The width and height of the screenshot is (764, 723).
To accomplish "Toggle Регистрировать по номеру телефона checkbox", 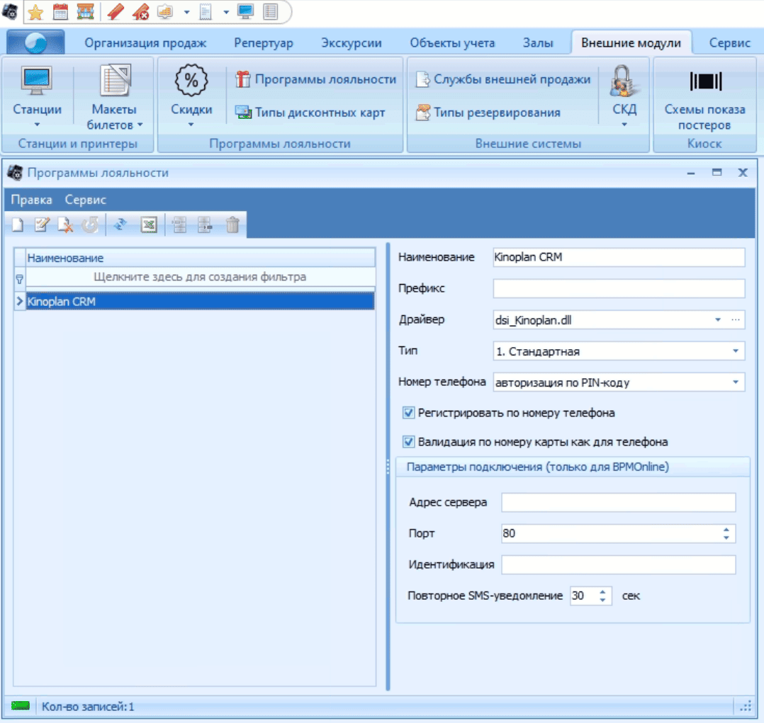I will (x=408, y=413).
